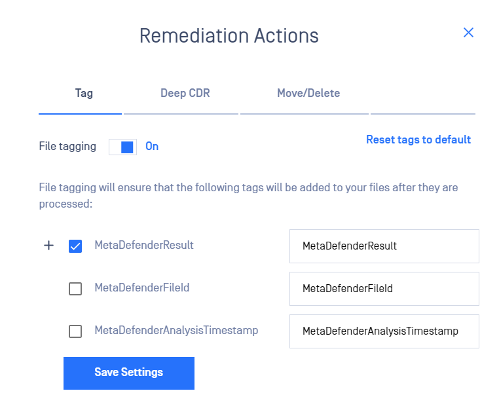
Task: Click the MetaDefenderFileId tag label
Action: point(142,288)
